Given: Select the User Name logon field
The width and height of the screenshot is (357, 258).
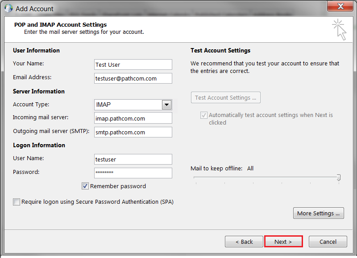Looking at the screenshot, I should [x=133, y=159].
